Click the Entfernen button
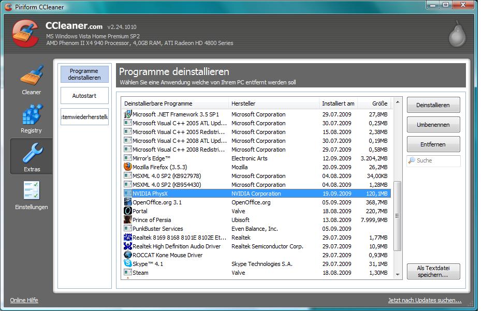 pyautogui.click(x=433, y=144)
